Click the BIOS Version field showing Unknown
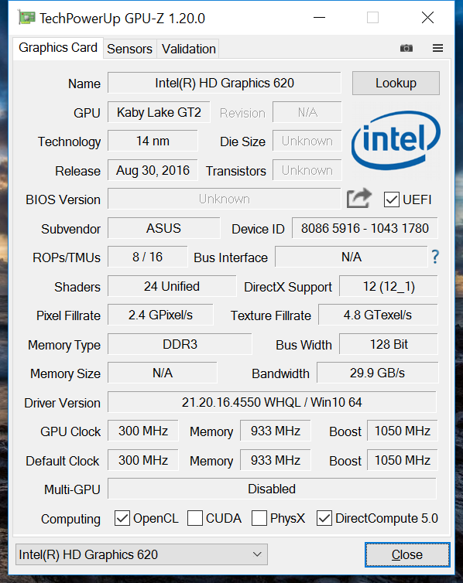Image resolution: width=463 pixels, height=583 pixels. pyautogui.click(x=225, y=199)
